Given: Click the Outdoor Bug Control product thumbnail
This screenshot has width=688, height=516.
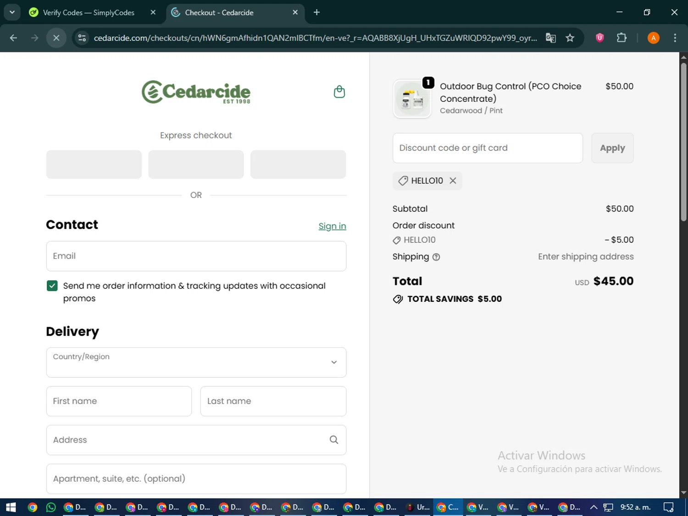Looking at the screenshot, I should point(412,99).
